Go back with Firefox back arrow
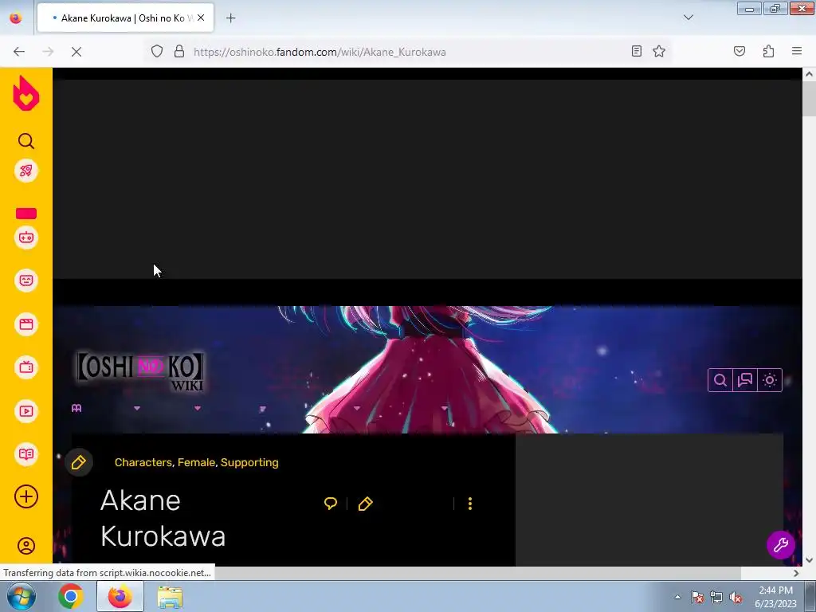 click(x=19, y=52)
